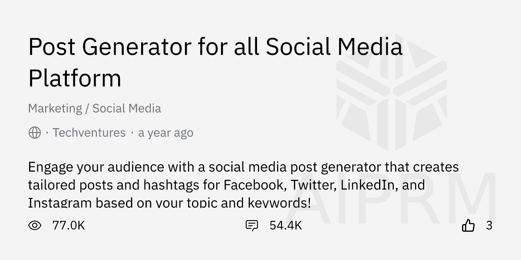
Task: Click the eye icon showing view count
Action: coord(34,225)
